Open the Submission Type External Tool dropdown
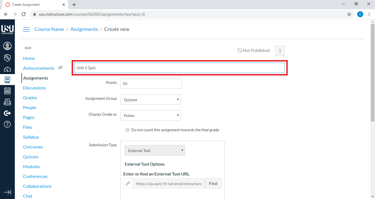This screenshot has width=375, height=199. pos(155,151)
